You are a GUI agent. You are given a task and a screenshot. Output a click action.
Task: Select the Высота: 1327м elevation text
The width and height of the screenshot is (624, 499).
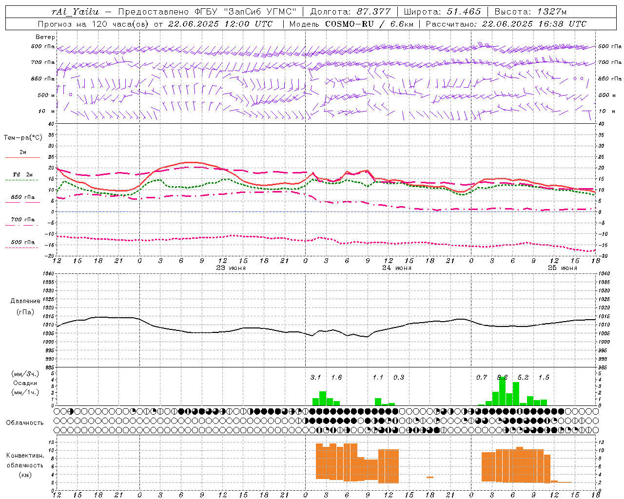click(x=530, y=12)
